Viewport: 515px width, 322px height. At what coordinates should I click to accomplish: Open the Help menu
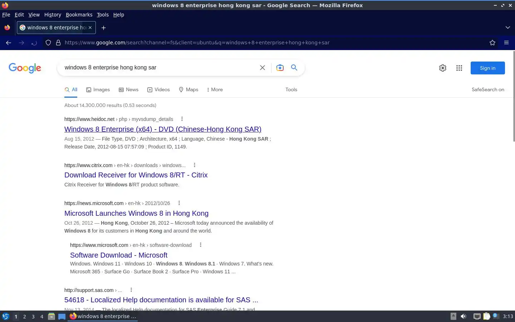coord(118,15)
